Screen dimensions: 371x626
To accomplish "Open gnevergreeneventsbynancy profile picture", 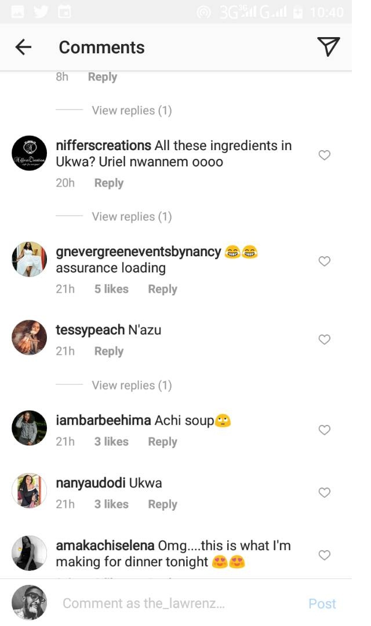I will tap(29, 259).
